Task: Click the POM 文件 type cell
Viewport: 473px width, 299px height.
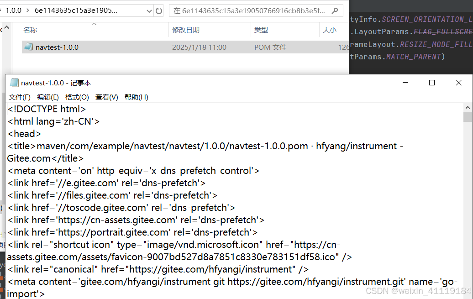Action: pyautogui.click(x=270, y=47)
